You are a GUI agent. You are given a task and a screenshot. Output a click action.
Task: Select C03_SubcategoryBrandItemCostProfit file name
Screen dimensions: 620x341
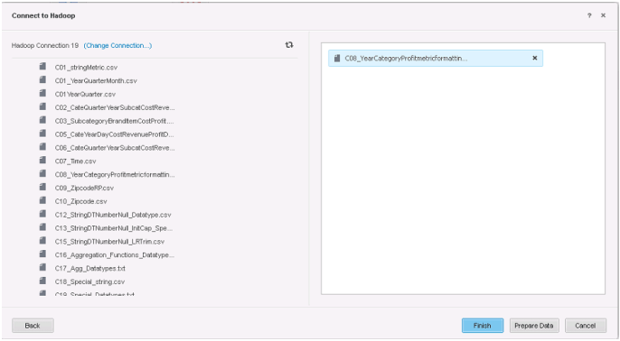[x=114, y=121]
